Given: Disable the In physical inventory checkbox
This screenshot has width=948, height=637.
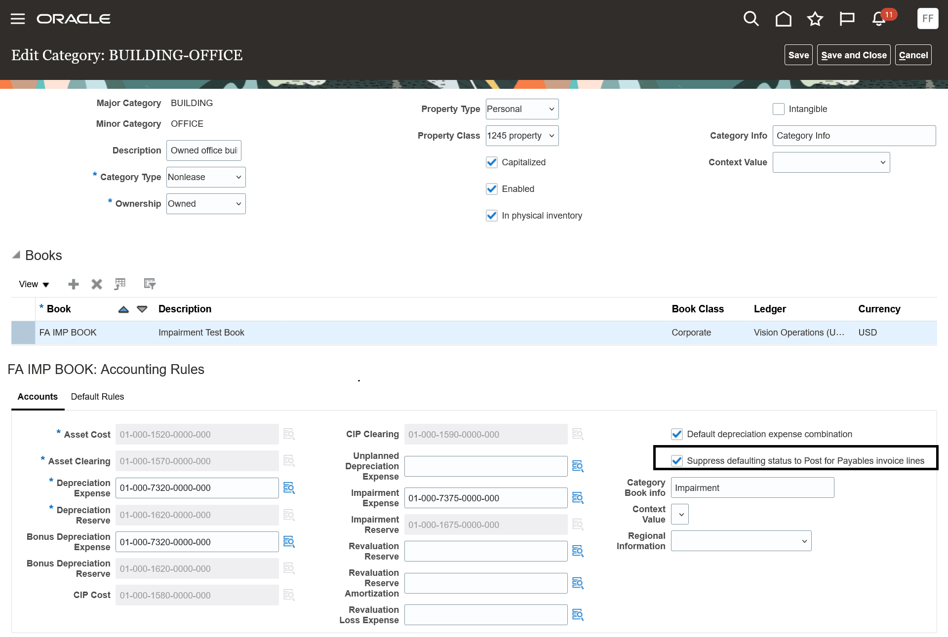Looking at the screenshot, I should coord(492,216).
